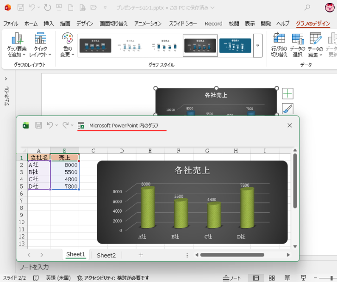Open the ファイル tab
Viewport: 337px width, 282px height.
pyautogui.click(x=11, y=24)
